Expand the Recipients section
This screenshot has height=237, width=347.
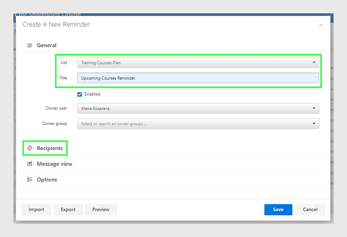(x=173, y=148)
